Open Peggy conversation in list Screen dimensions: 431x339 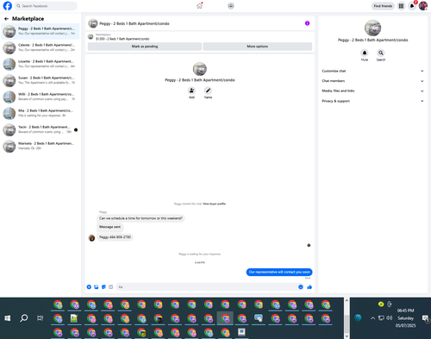(x=41, y=31)
